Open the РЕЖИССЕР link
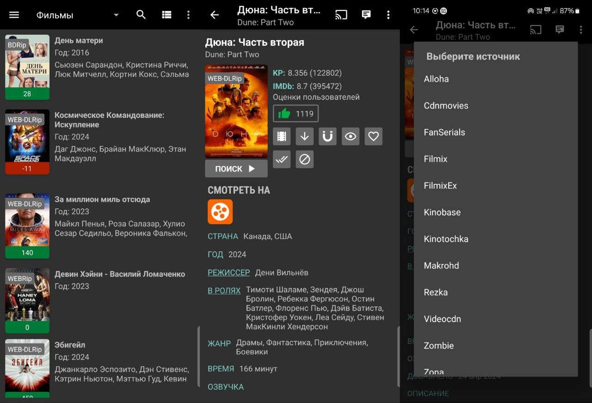 tap(228, 273)
